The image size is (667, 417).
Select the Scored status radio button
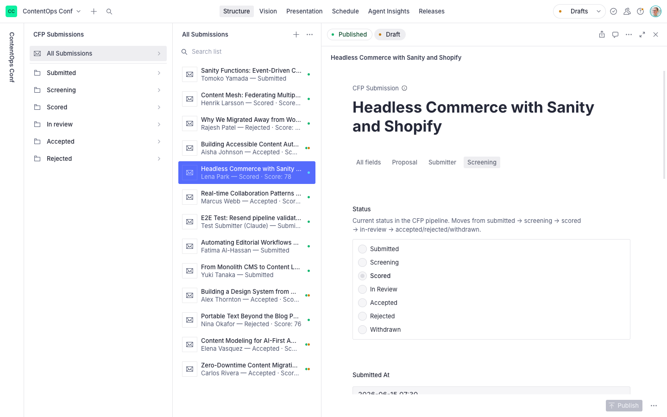coord(363,276)
